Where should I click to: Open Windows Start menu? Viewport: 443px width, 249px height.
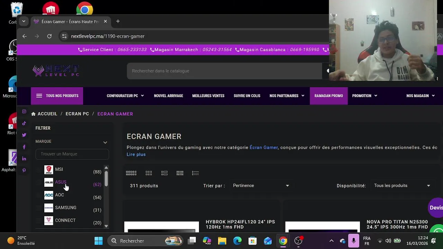point(99,241)
